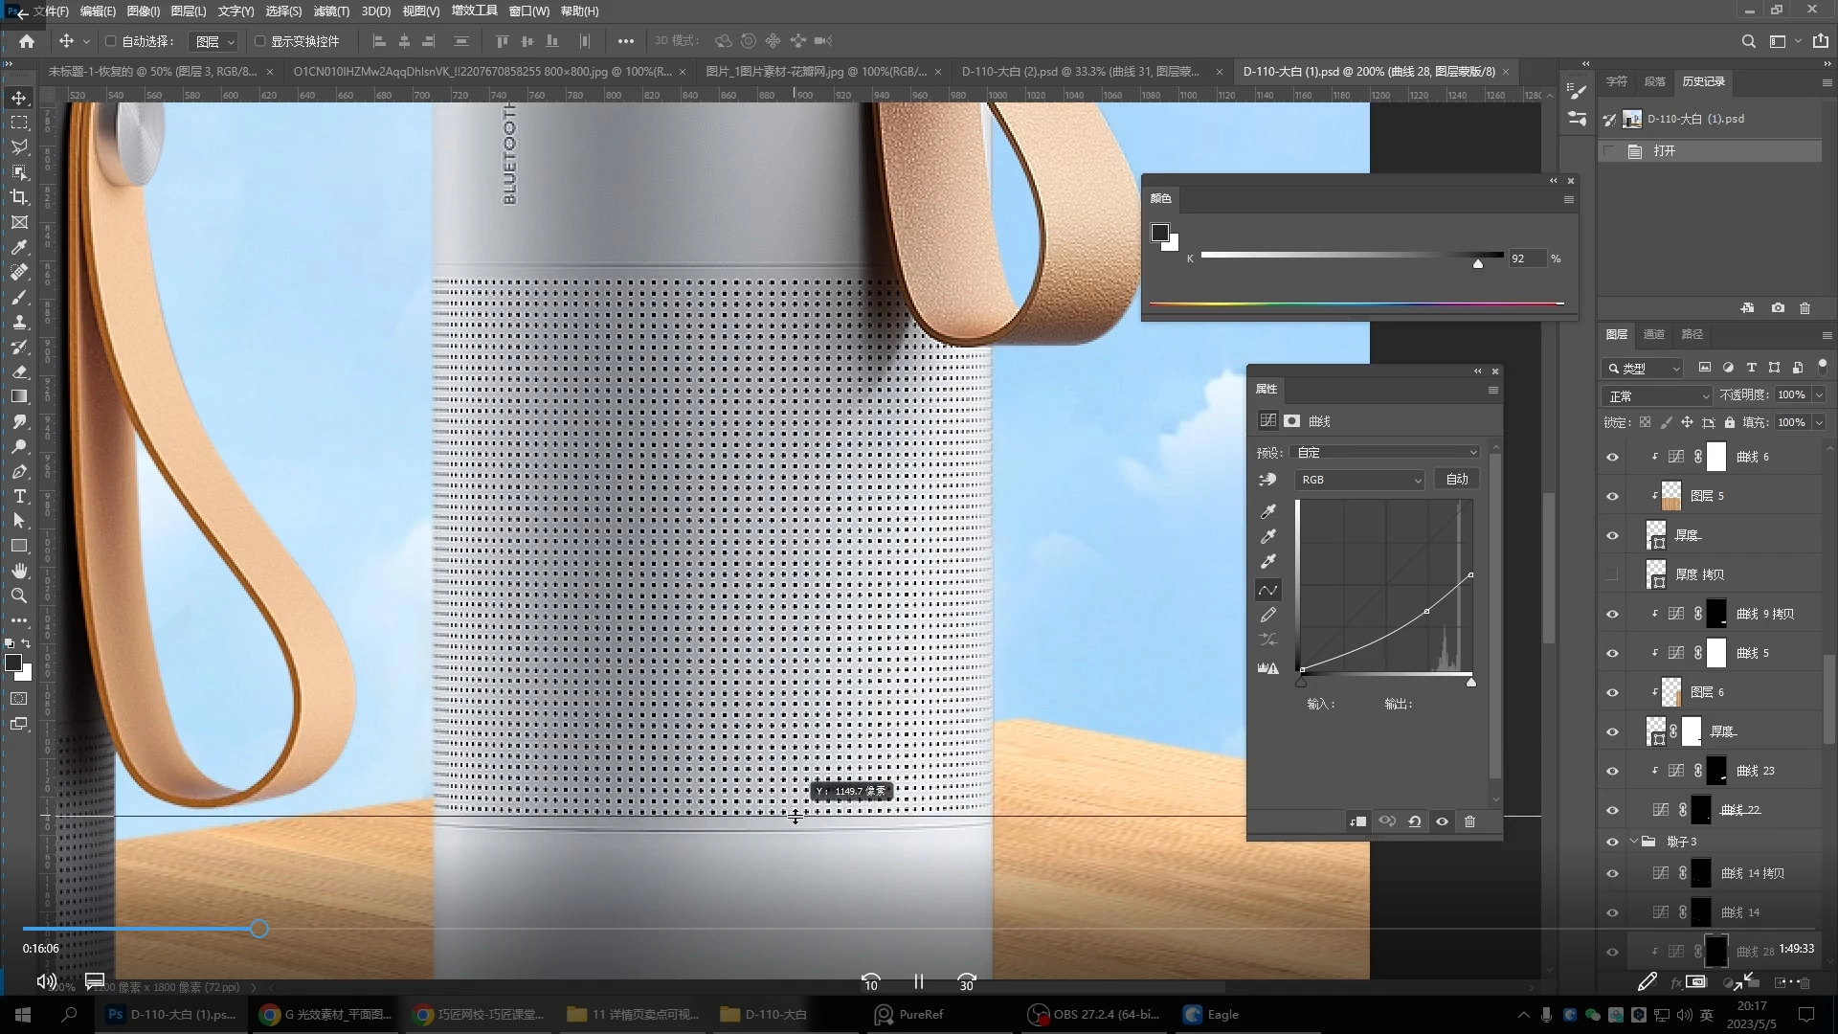Delete the adjustment layer via trash icon
The height and width of the screenshot is (1034, 1838).
[1470, 821]
